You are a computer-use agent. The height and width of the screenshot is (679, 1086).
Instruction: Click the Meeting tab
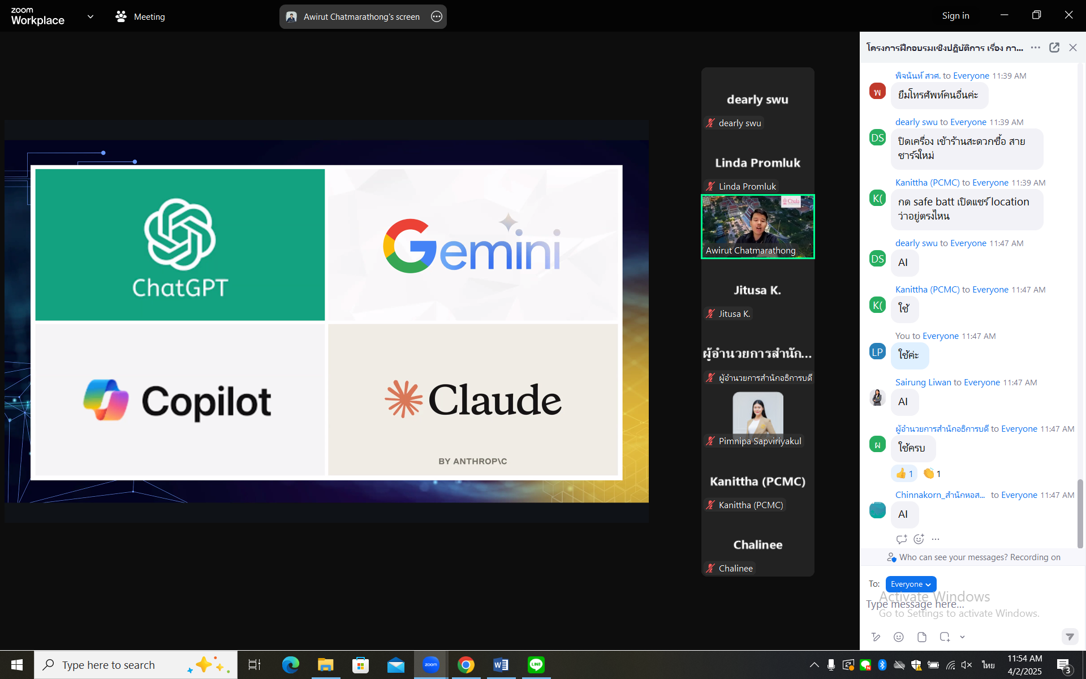pos(140,16)
